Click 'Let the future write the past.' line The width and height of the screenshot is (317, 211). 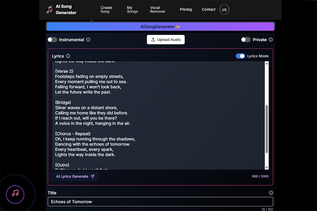[83, 92]
